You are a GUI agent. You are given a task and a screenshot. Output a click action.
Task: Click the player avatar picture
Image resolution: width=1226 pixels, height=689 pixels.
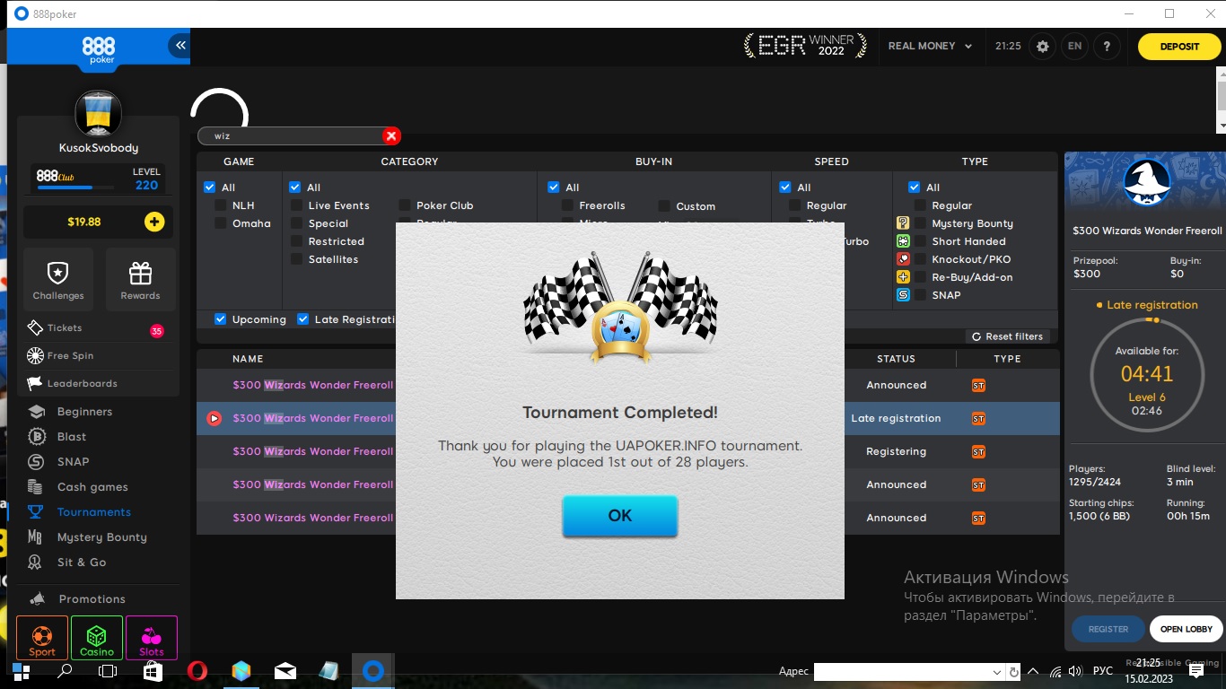pos(97,114)
